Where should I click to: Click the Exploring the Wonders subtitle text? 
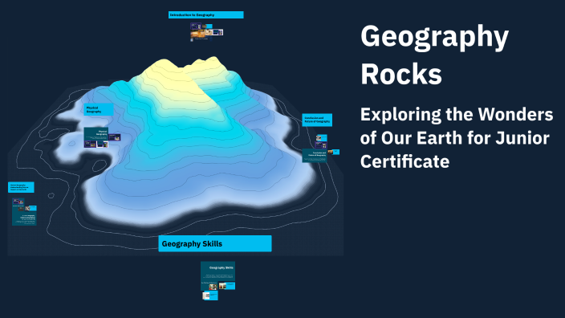coord(457,138)
